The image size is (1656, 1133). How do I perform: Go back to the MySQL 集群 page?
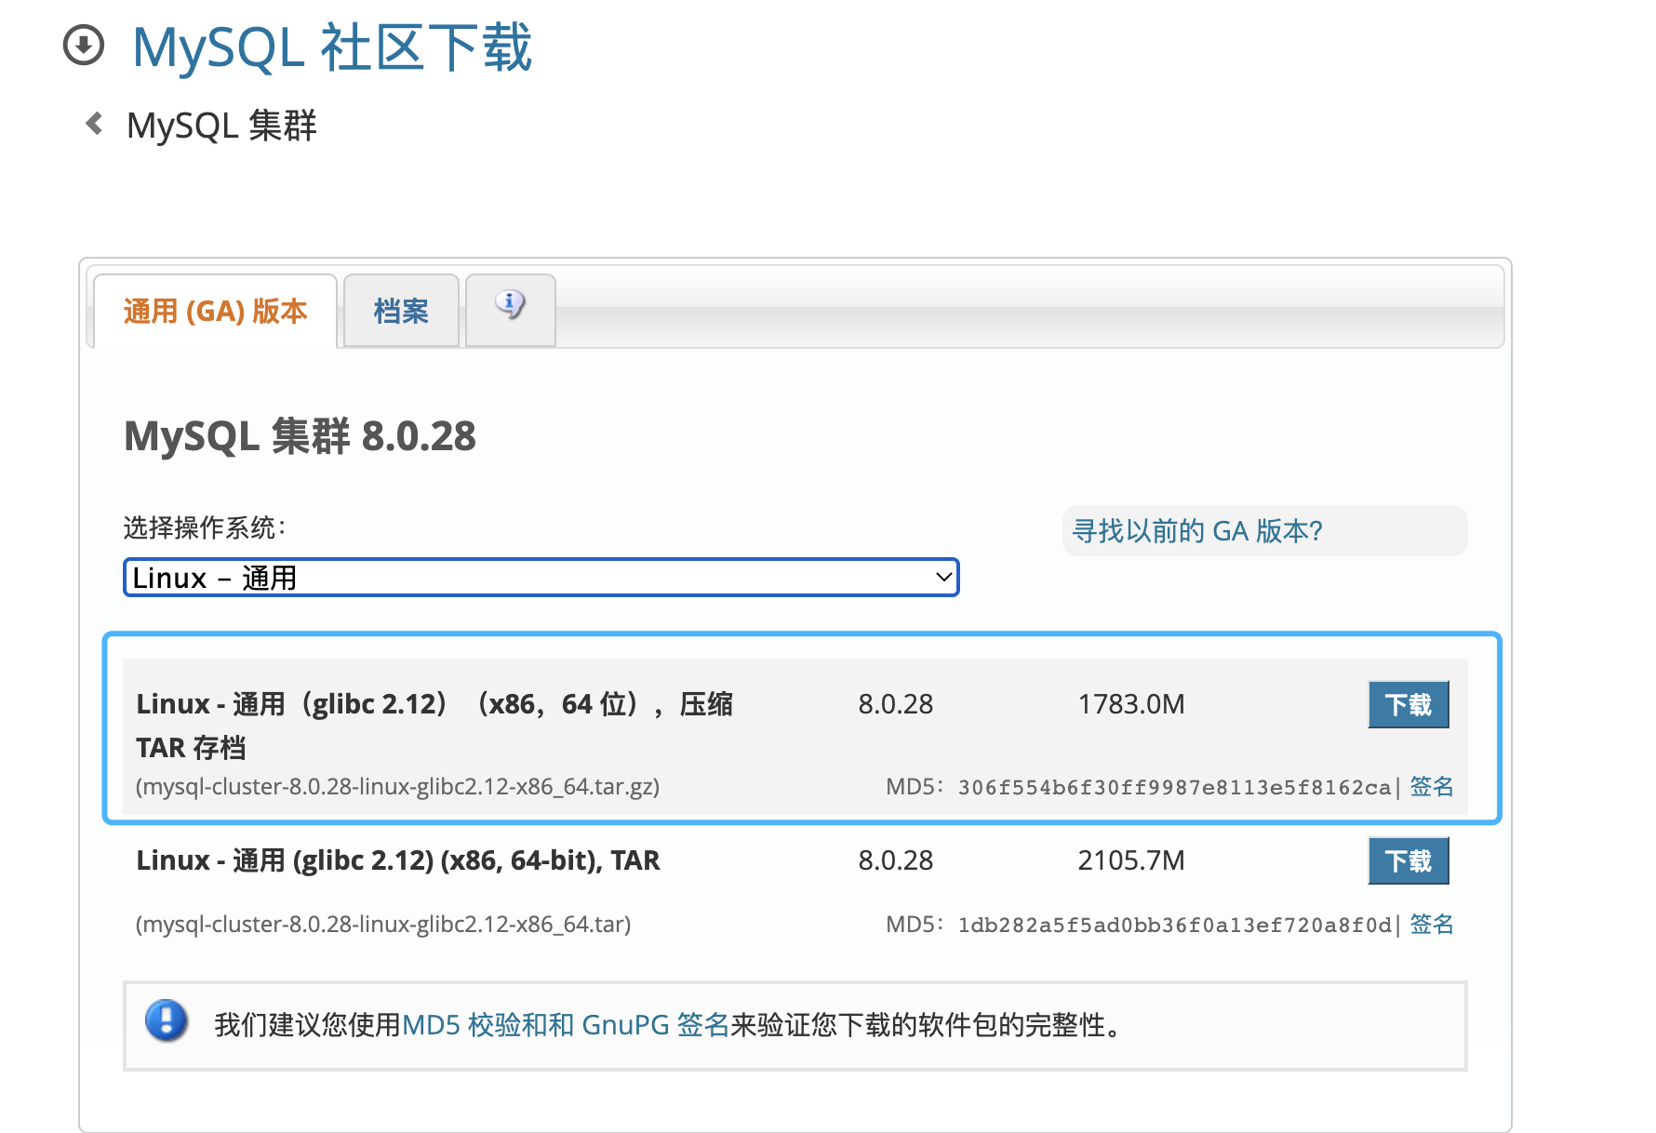pyautogui.click(x=221, y=125)
